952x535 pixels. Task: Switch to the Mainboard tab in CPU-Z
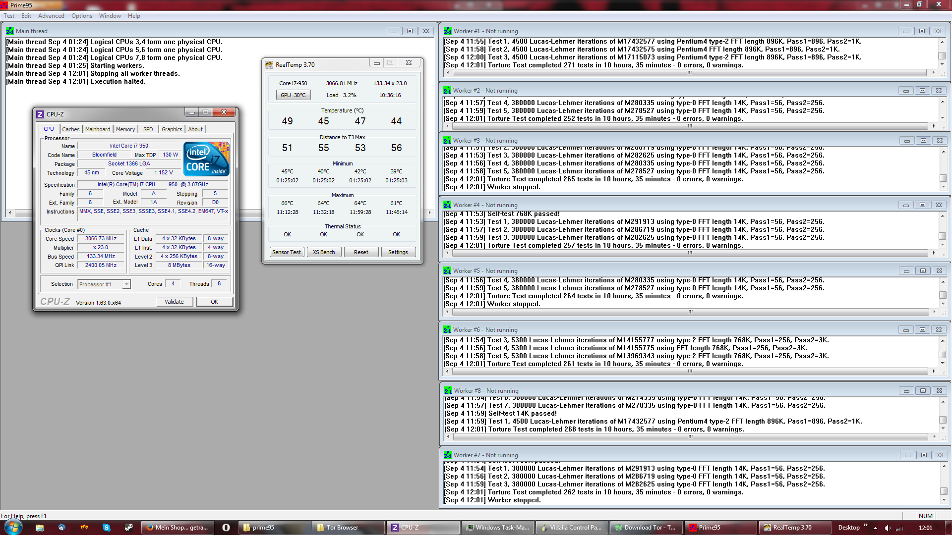tap(98, 129)
